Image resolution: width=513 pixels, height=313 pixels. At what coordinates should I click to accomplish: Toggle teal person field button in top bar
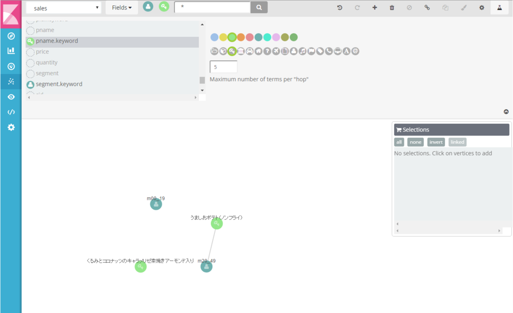[x=148, y=6]
